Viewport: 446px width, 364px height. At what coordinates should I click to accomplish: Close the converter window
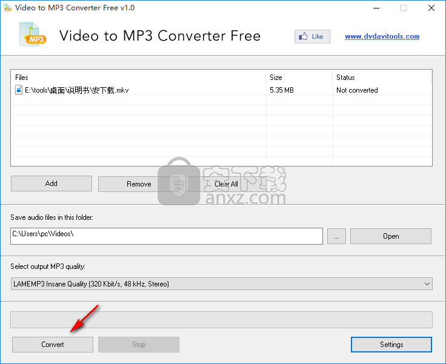coord(431,8)
